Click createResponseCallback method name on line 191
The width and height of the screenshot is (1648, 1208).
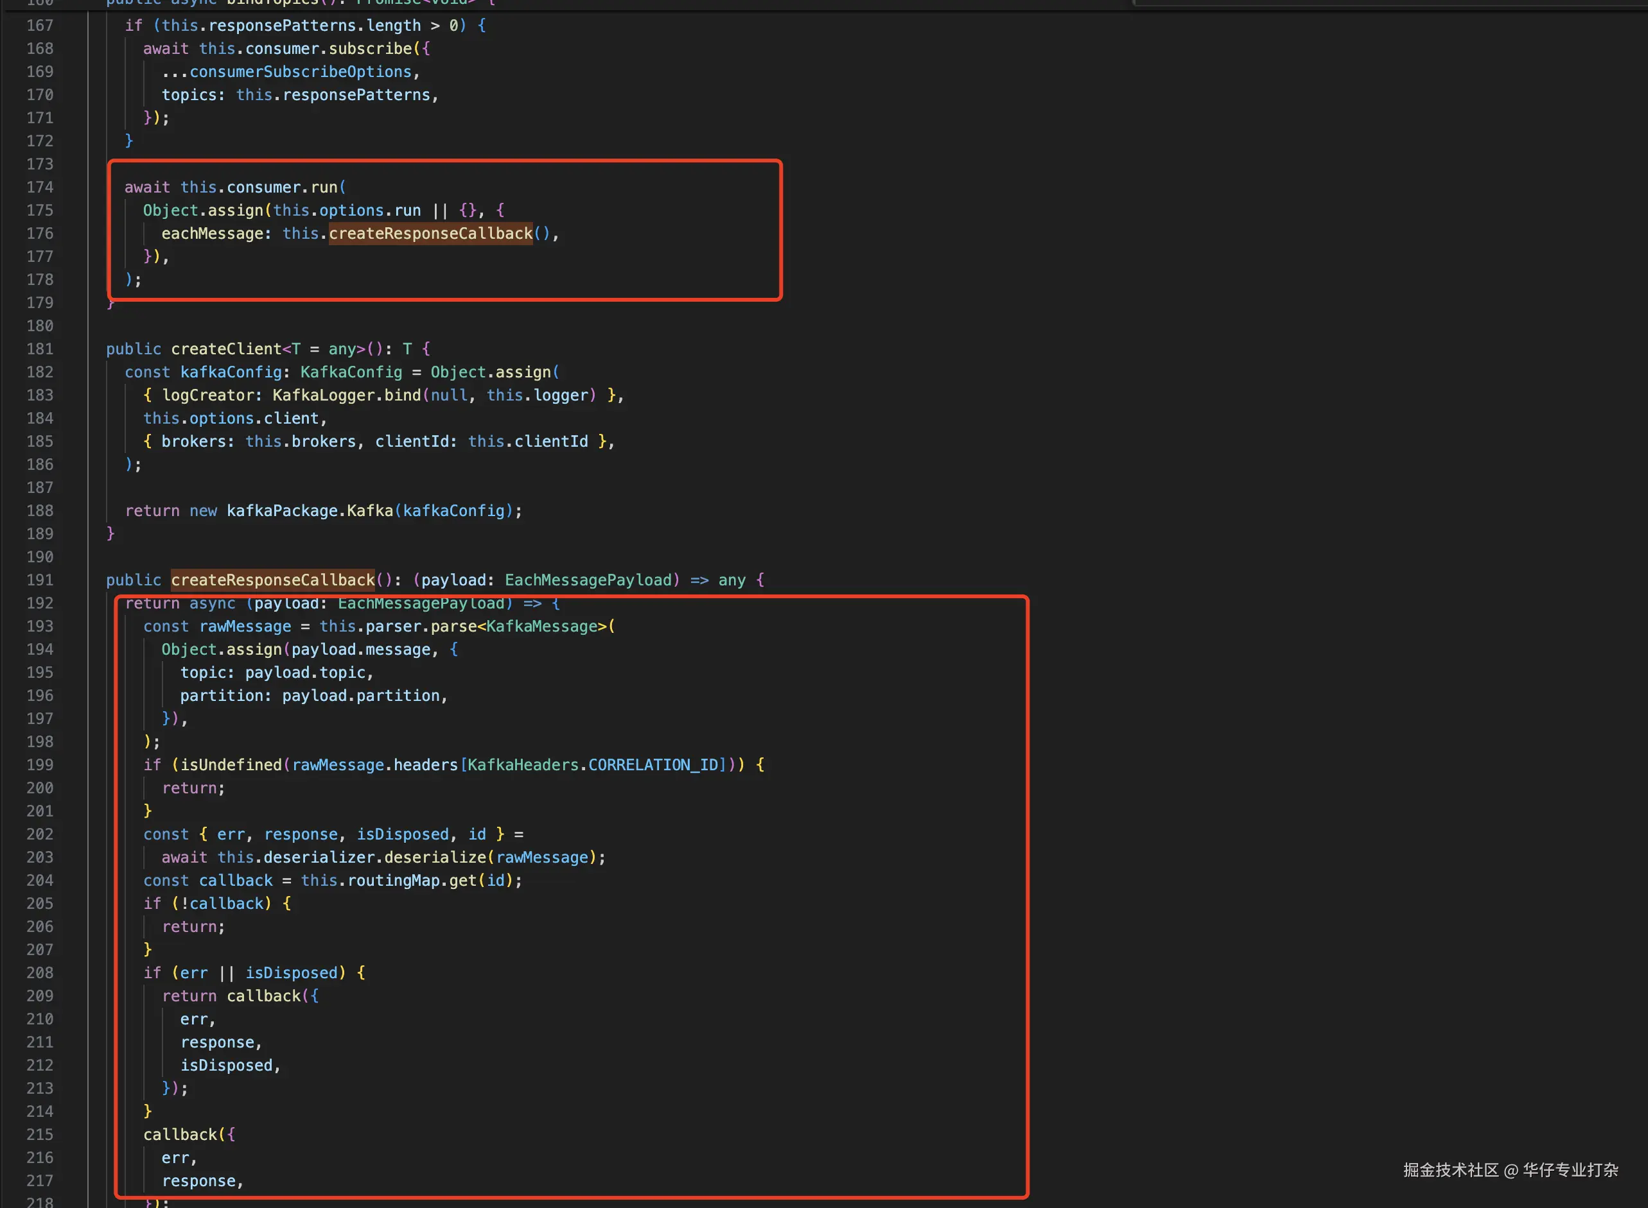(273, 580)
